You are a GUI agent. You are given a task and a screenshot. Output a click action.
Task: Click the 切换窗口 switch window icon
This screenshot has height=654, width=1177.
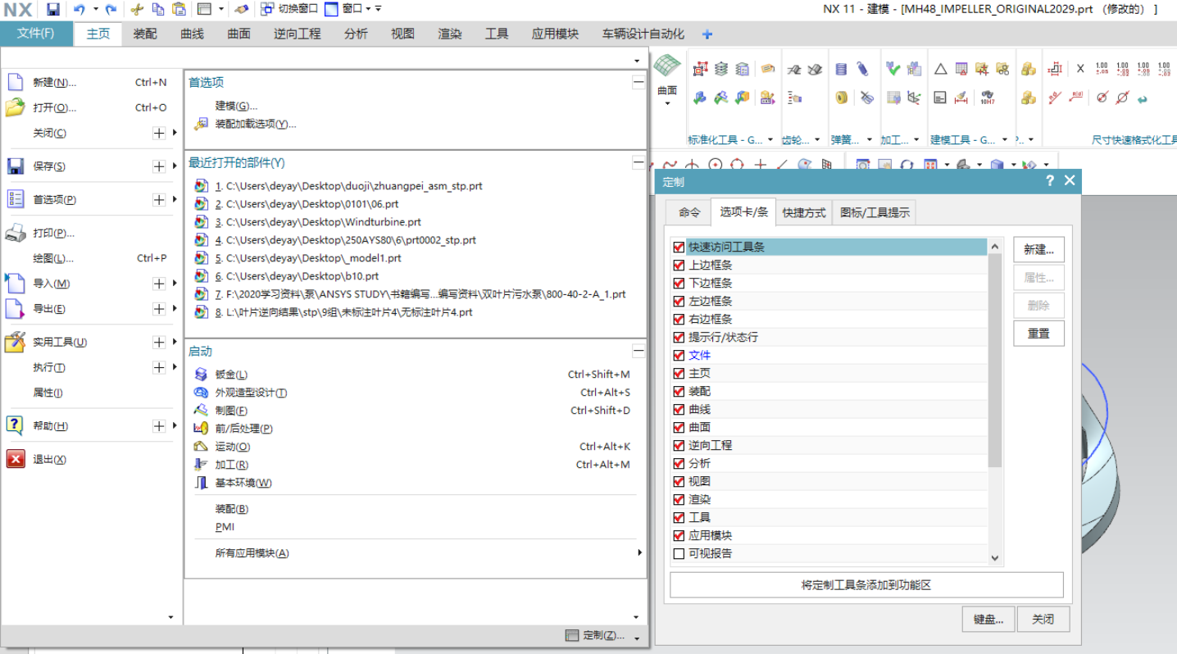pyautogui.click(x=268, y=9)
